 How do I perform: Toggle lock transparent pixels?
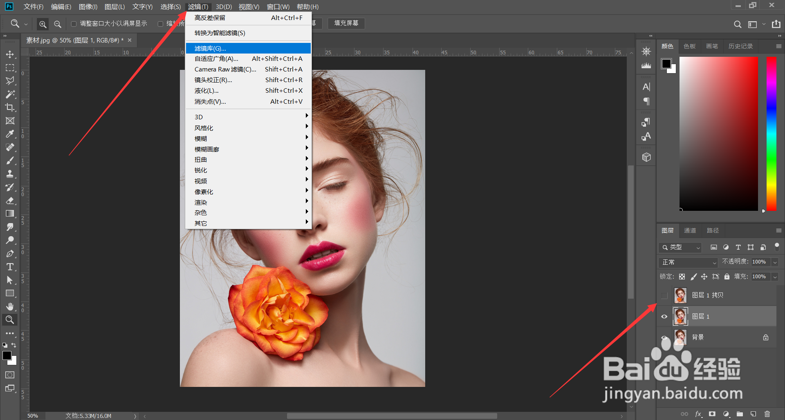click(682, 277)
